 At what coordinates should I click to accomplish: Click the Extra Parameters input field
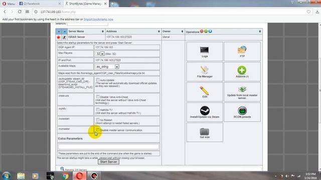click(x=108, y=146)
